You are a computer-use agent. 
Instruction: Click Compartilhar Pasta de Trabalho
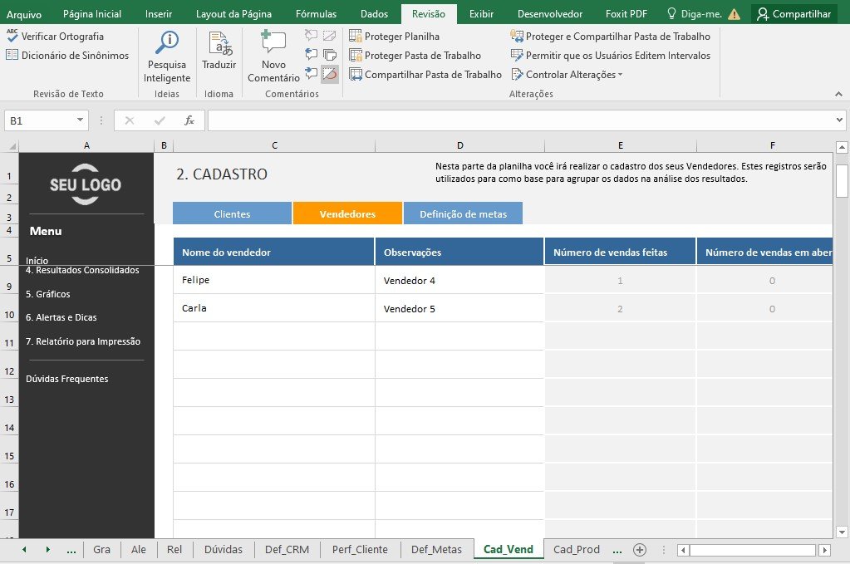coord(425,74)
